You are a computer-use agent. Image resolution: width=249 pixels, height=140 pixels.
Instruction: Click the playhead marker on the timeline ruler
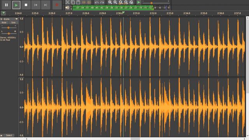(x=123, y=12)
